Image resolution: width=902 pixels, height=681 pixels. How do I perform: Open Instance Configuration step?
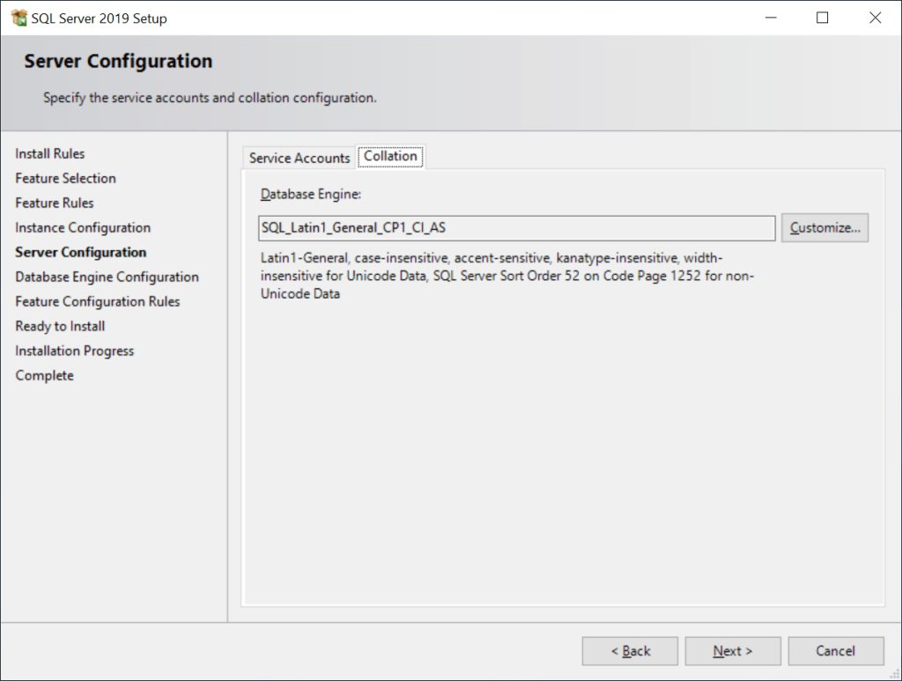(83, 227)
